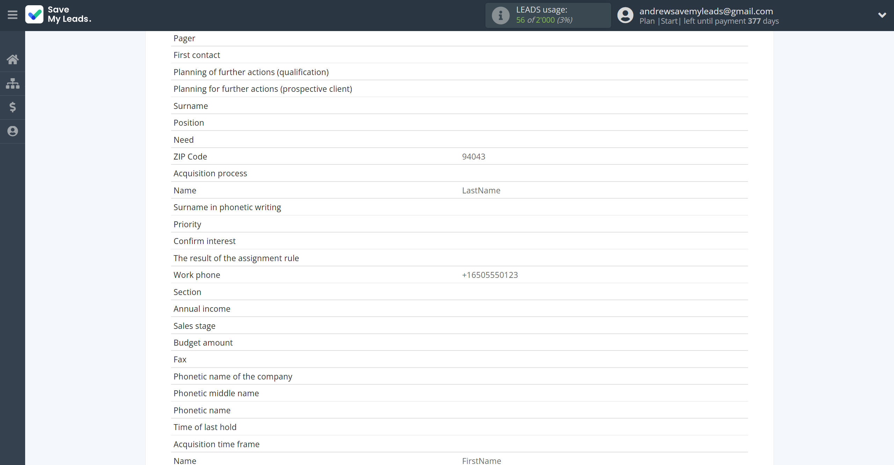Click the '56 of 2'000 (3%)' usage text
This screenshot has width=894, height=465.
point(544,20)
